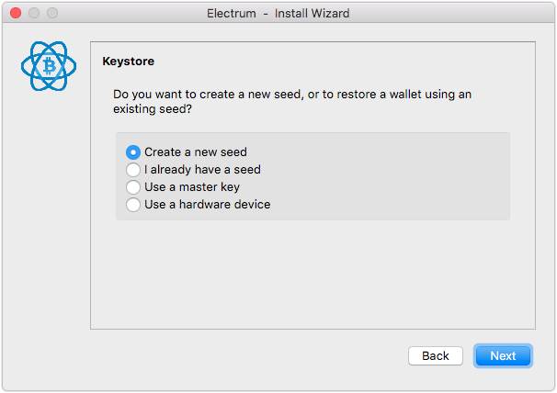Viewport: 557px width, 393px height.
Task: Click empty space inside the radio options group box
Action: [391, 177]
